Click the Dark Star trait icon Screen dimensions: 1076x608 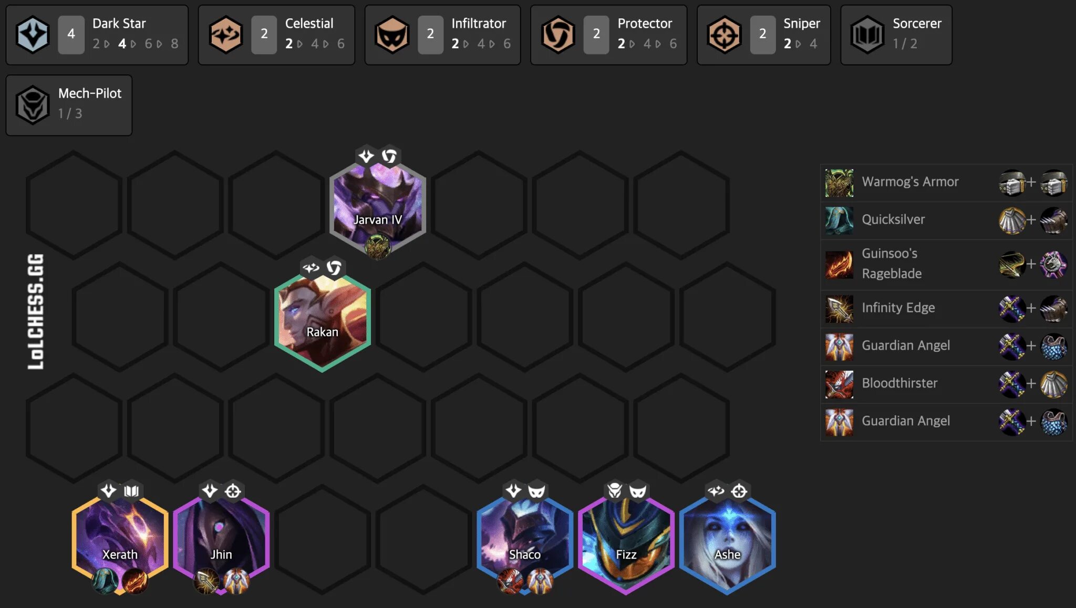click(x=33, y=35)
